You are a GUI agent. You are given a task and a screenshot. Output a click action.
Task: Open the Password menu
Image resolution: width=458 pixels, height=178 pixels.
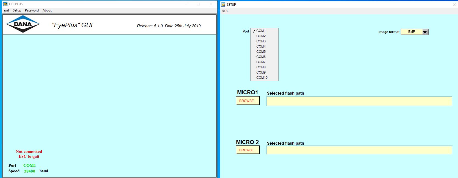(32, 10)
